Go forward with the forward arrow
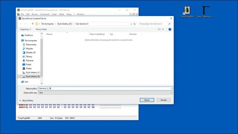 pyautogui.click(x=25, y=24)
